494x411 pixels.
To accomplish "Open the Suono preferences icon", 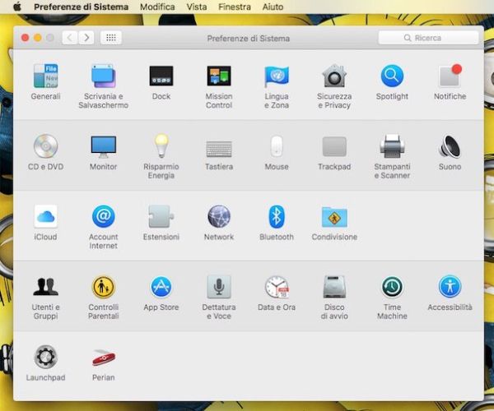I will point(450,147).
